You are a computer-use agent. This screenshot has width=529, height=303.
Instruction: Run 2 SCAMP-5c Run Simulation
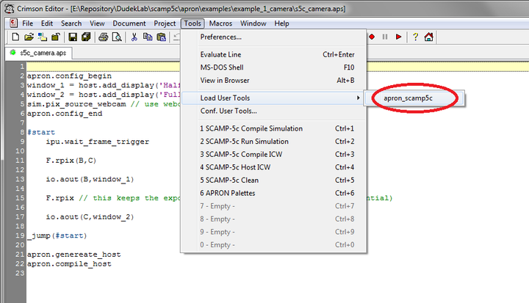[274, 142]
